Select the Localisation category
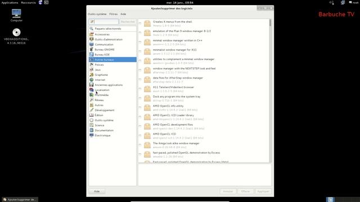360x202 pixels. pos(112,90)
